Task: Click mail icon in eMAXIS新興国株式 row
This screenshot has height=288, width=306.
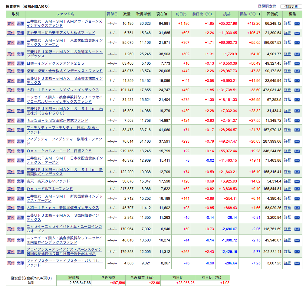Action: [x=297, y=81]
